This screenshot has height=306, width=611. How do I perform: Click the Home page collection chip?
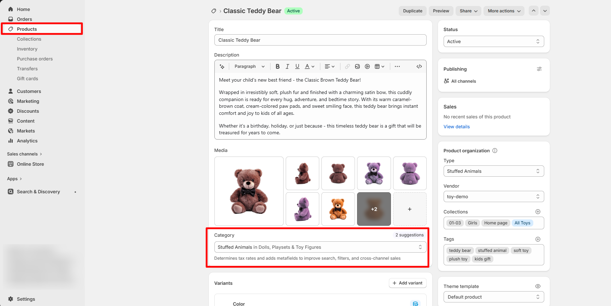coord(496,223)
